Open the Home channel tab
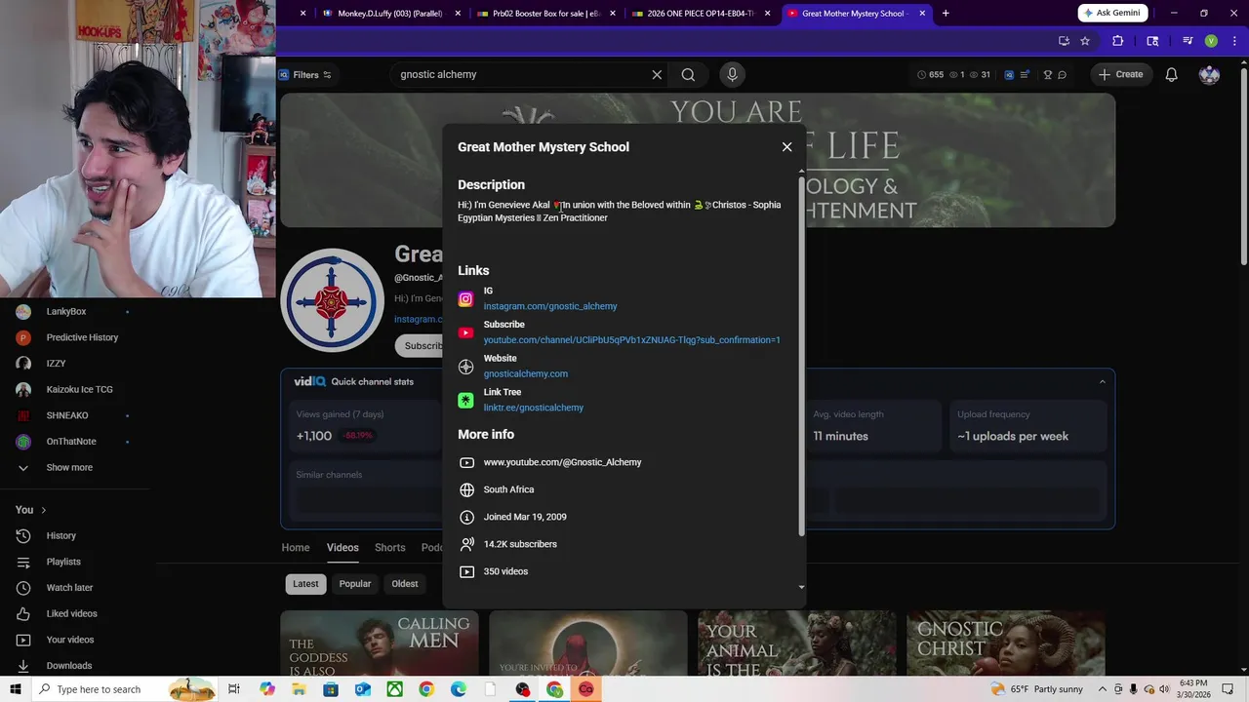This screenshot has height=702, width=1249. (x=296, y=548)
